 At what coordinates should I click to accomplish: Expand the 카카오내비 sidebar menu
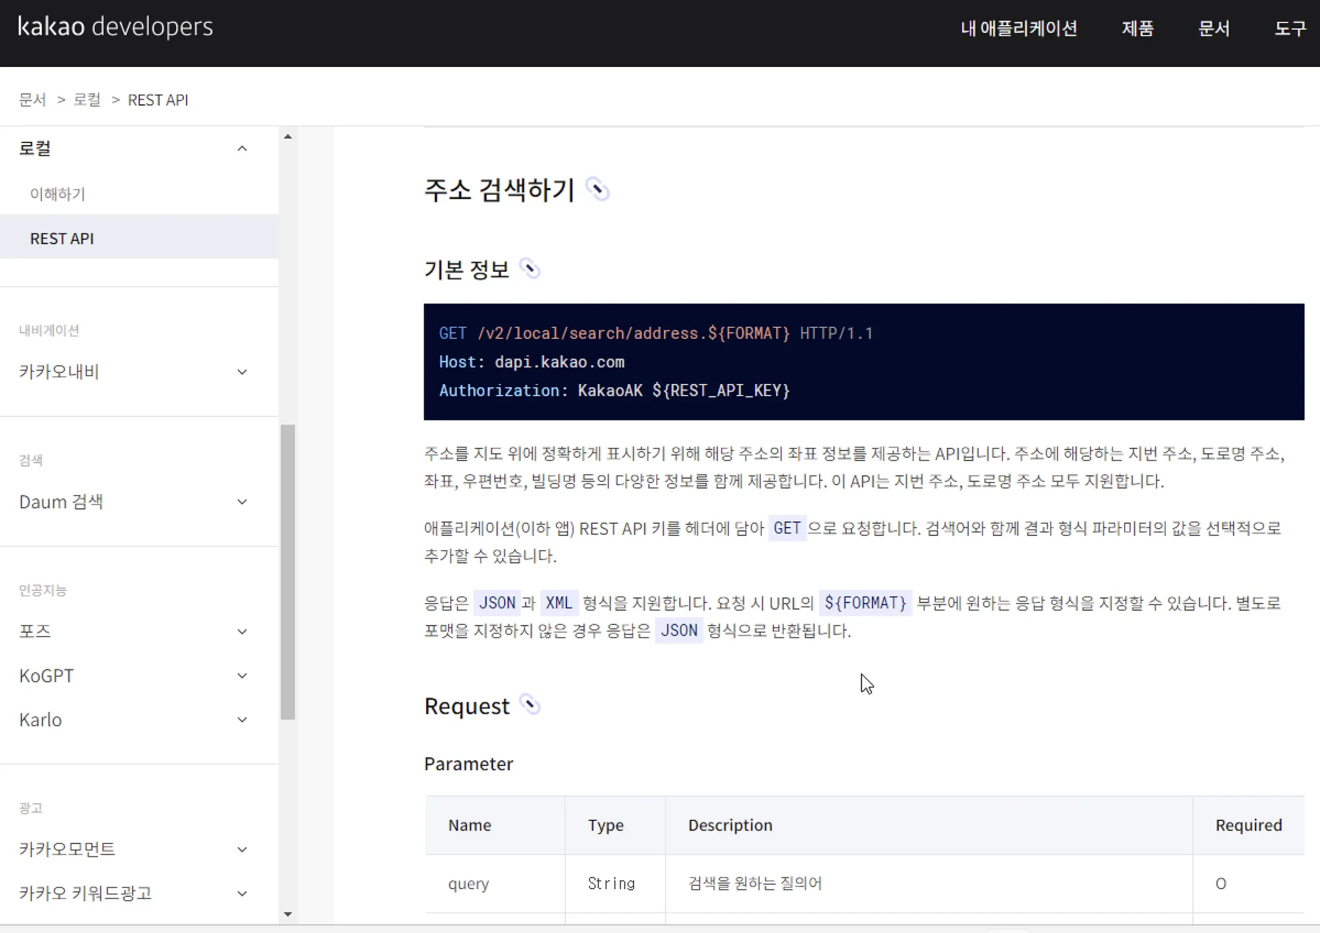tap(242, 372)
